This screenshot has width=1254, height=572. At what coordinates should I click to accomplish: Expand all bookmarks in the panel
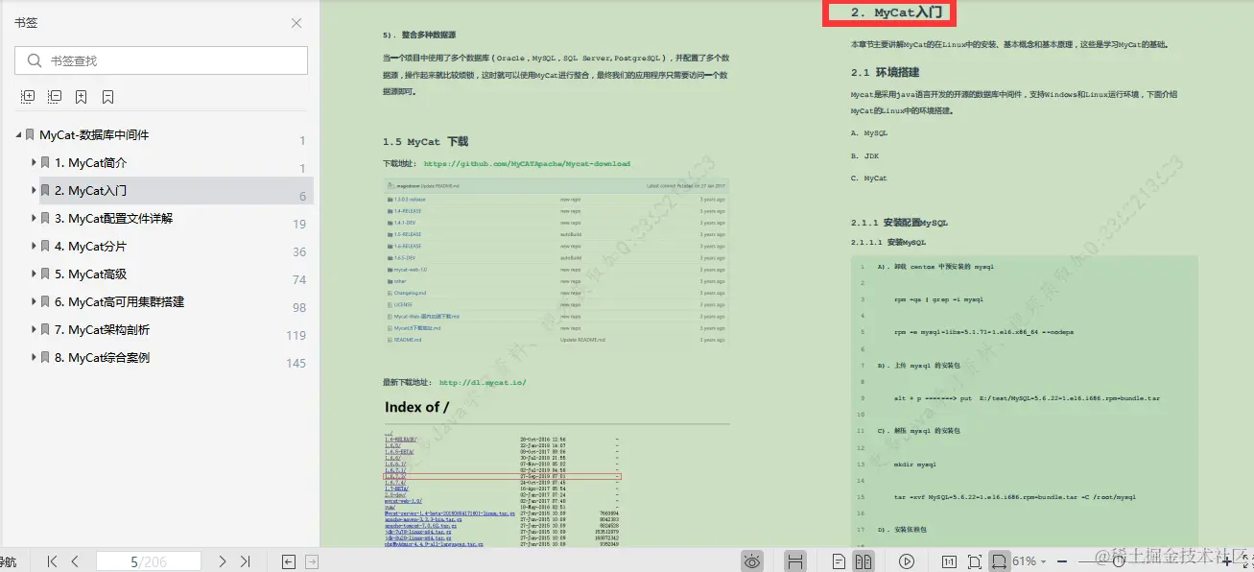(27, 96)
